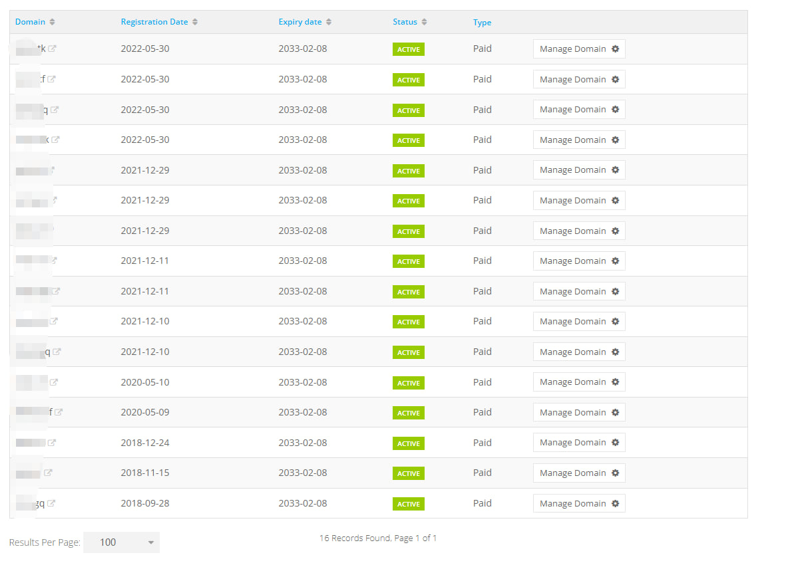Open external link icon for 2018-12-24 domain
This screenshot has width=794, height=577.
click(x=52, y=443)
